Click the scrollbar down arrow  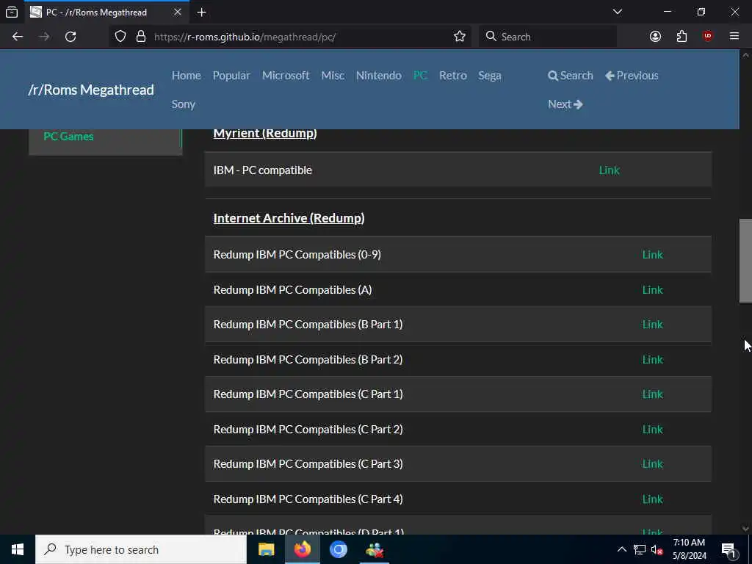745,529
